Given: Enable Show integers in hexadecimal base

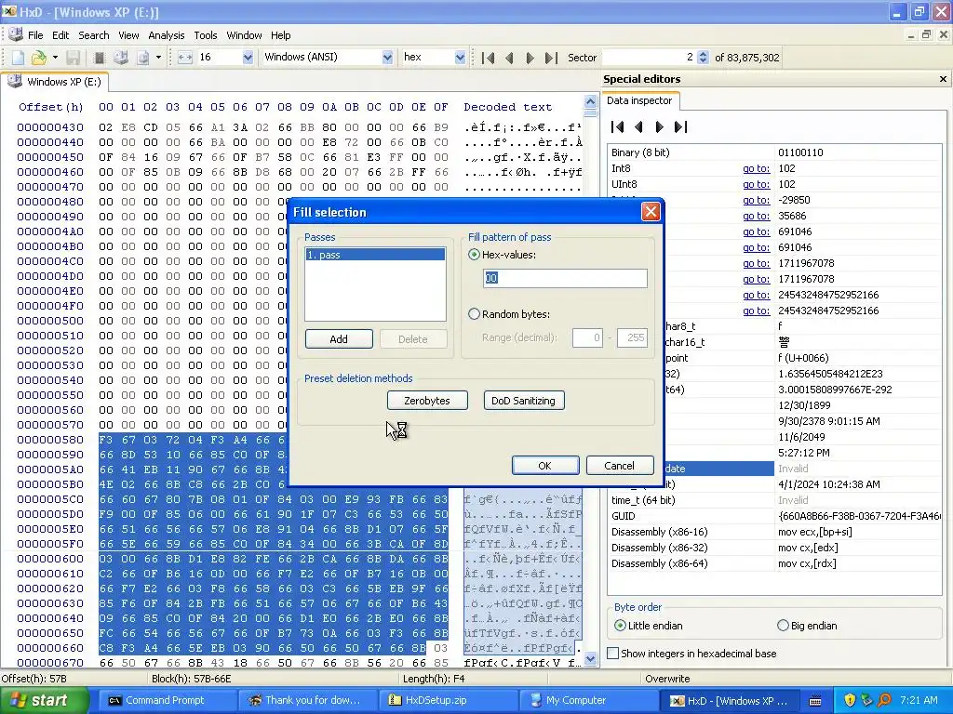Looking at the screenshot, I should (613, 654).
